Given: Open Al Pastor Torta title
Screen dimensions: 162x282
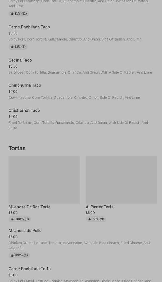Looking at the screenshot, I should 100,207.
